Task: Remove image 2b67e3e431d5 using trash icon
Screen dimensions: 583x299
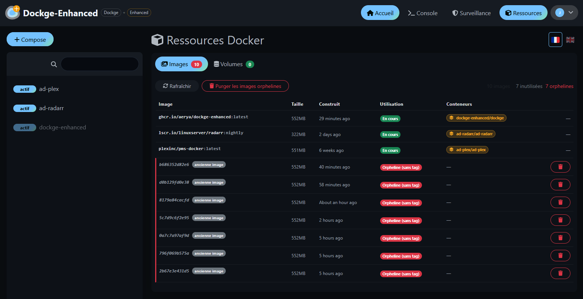Action: click(x=560, y=273)
